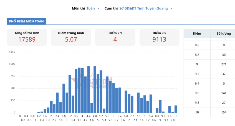The width and height of the screenshot is (235, 126).
Task: Click the Điểm column header
Action: coord(197,34)
